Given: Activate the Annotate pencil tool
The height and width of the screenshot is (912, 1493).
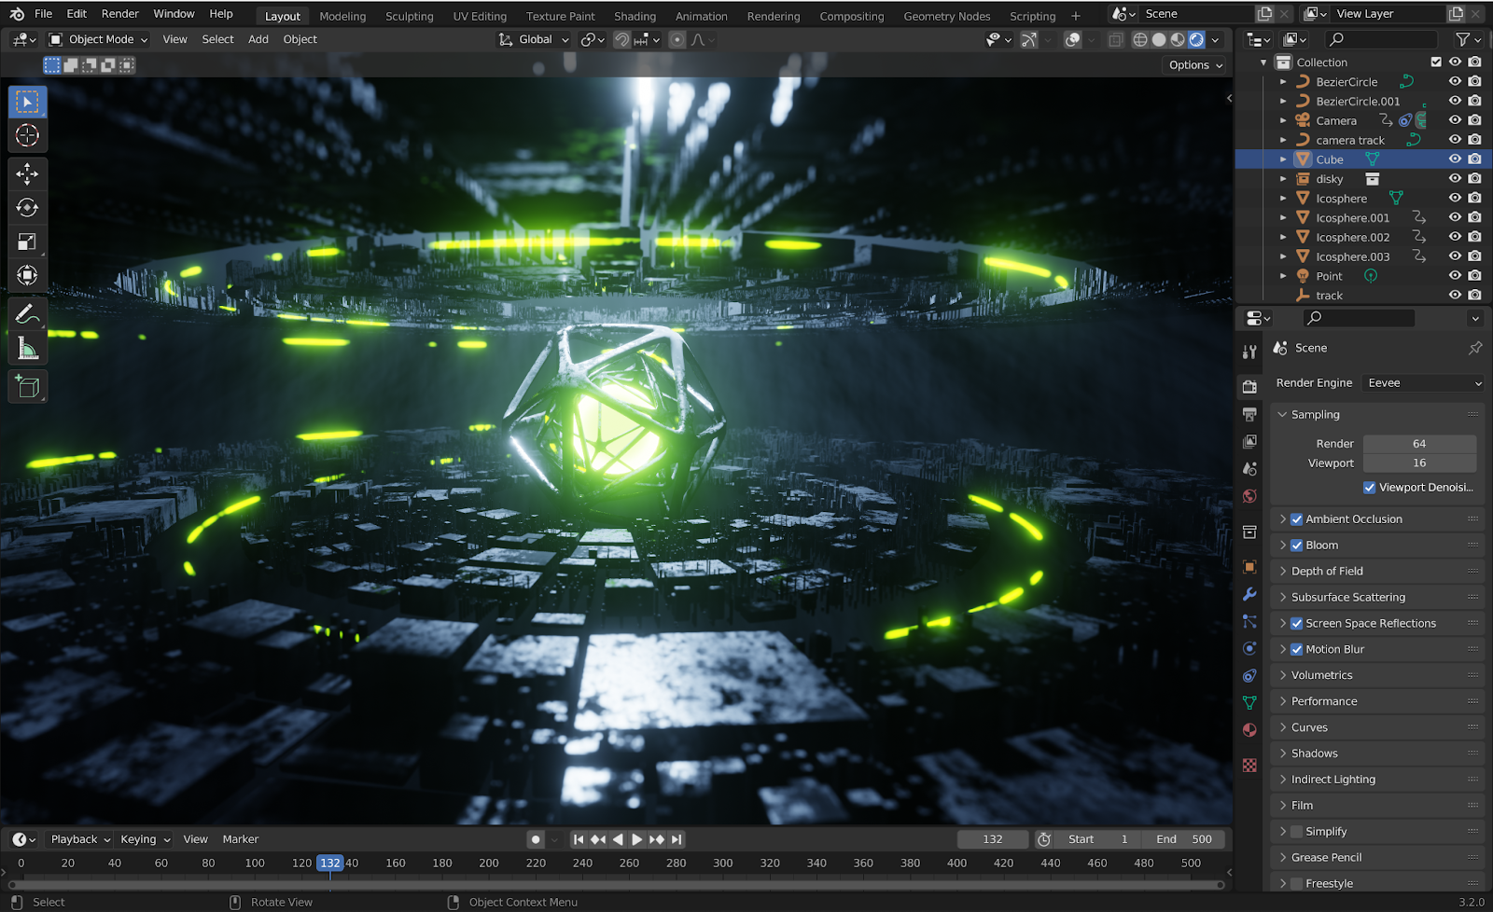Looking at the screenshot, I should click(27, 314).
